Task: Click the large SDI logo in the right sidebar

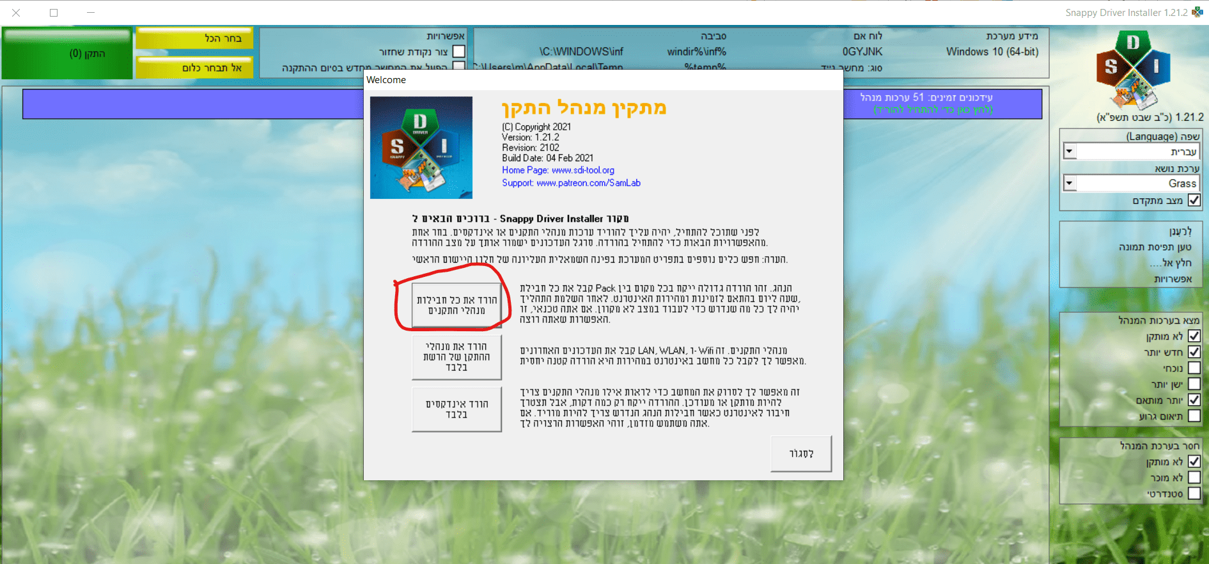Action: [1133, 70]
